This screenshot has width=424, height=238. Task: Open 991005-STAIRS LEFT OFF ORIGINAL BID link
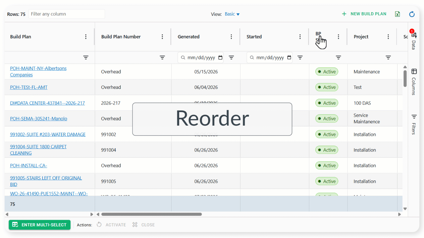(x=46, y=181)
